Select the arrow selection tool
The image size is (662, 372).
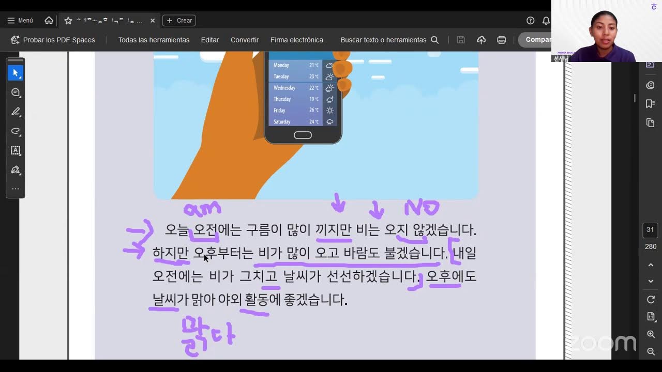click(x=16, y=73)
